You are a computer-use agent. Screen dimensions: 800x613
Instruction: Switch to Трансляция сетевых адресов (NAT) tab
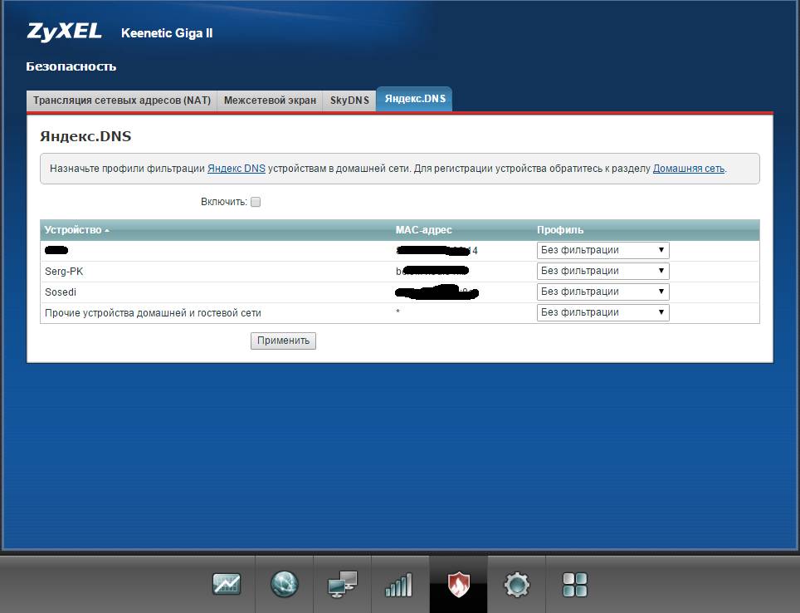pyautogui.click(x=122, y=101)
